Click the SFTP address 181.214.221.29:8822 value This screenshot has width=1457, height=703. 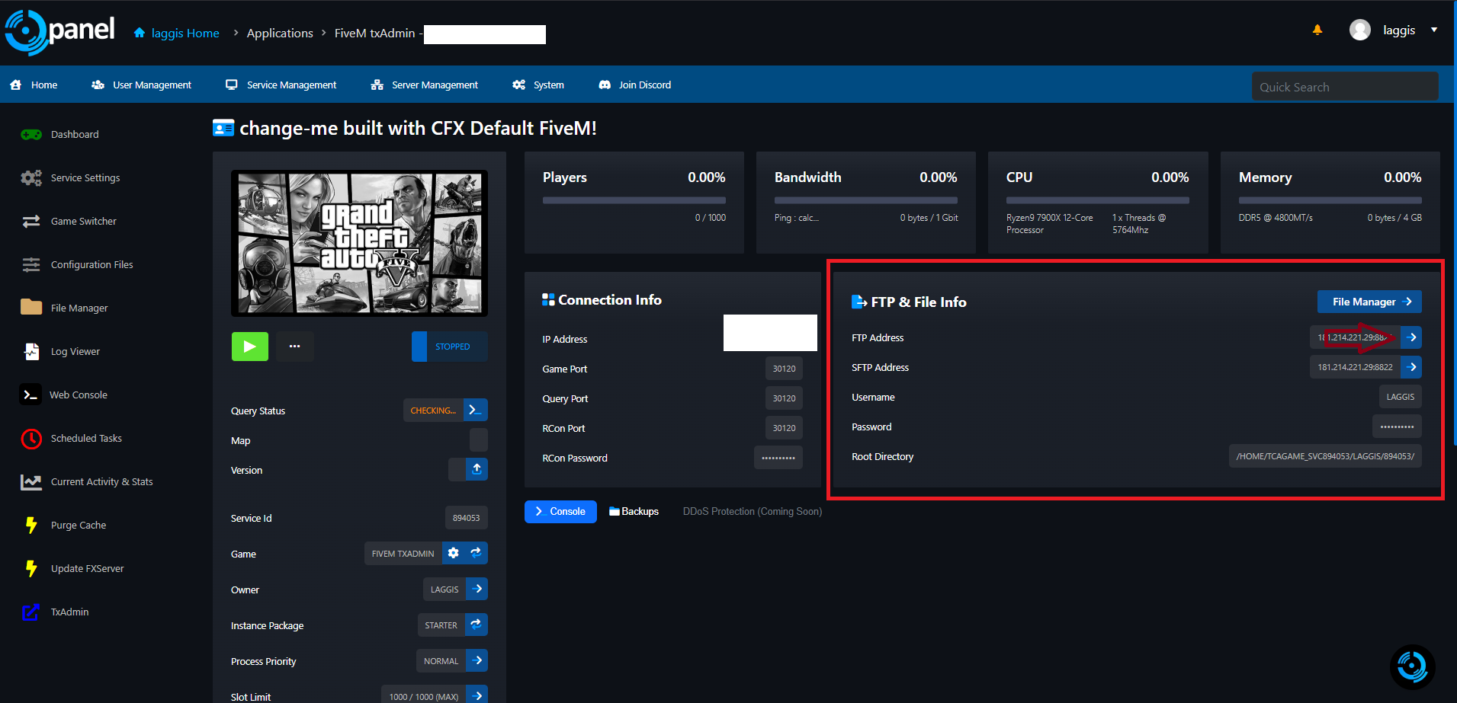pos(1355,367)
